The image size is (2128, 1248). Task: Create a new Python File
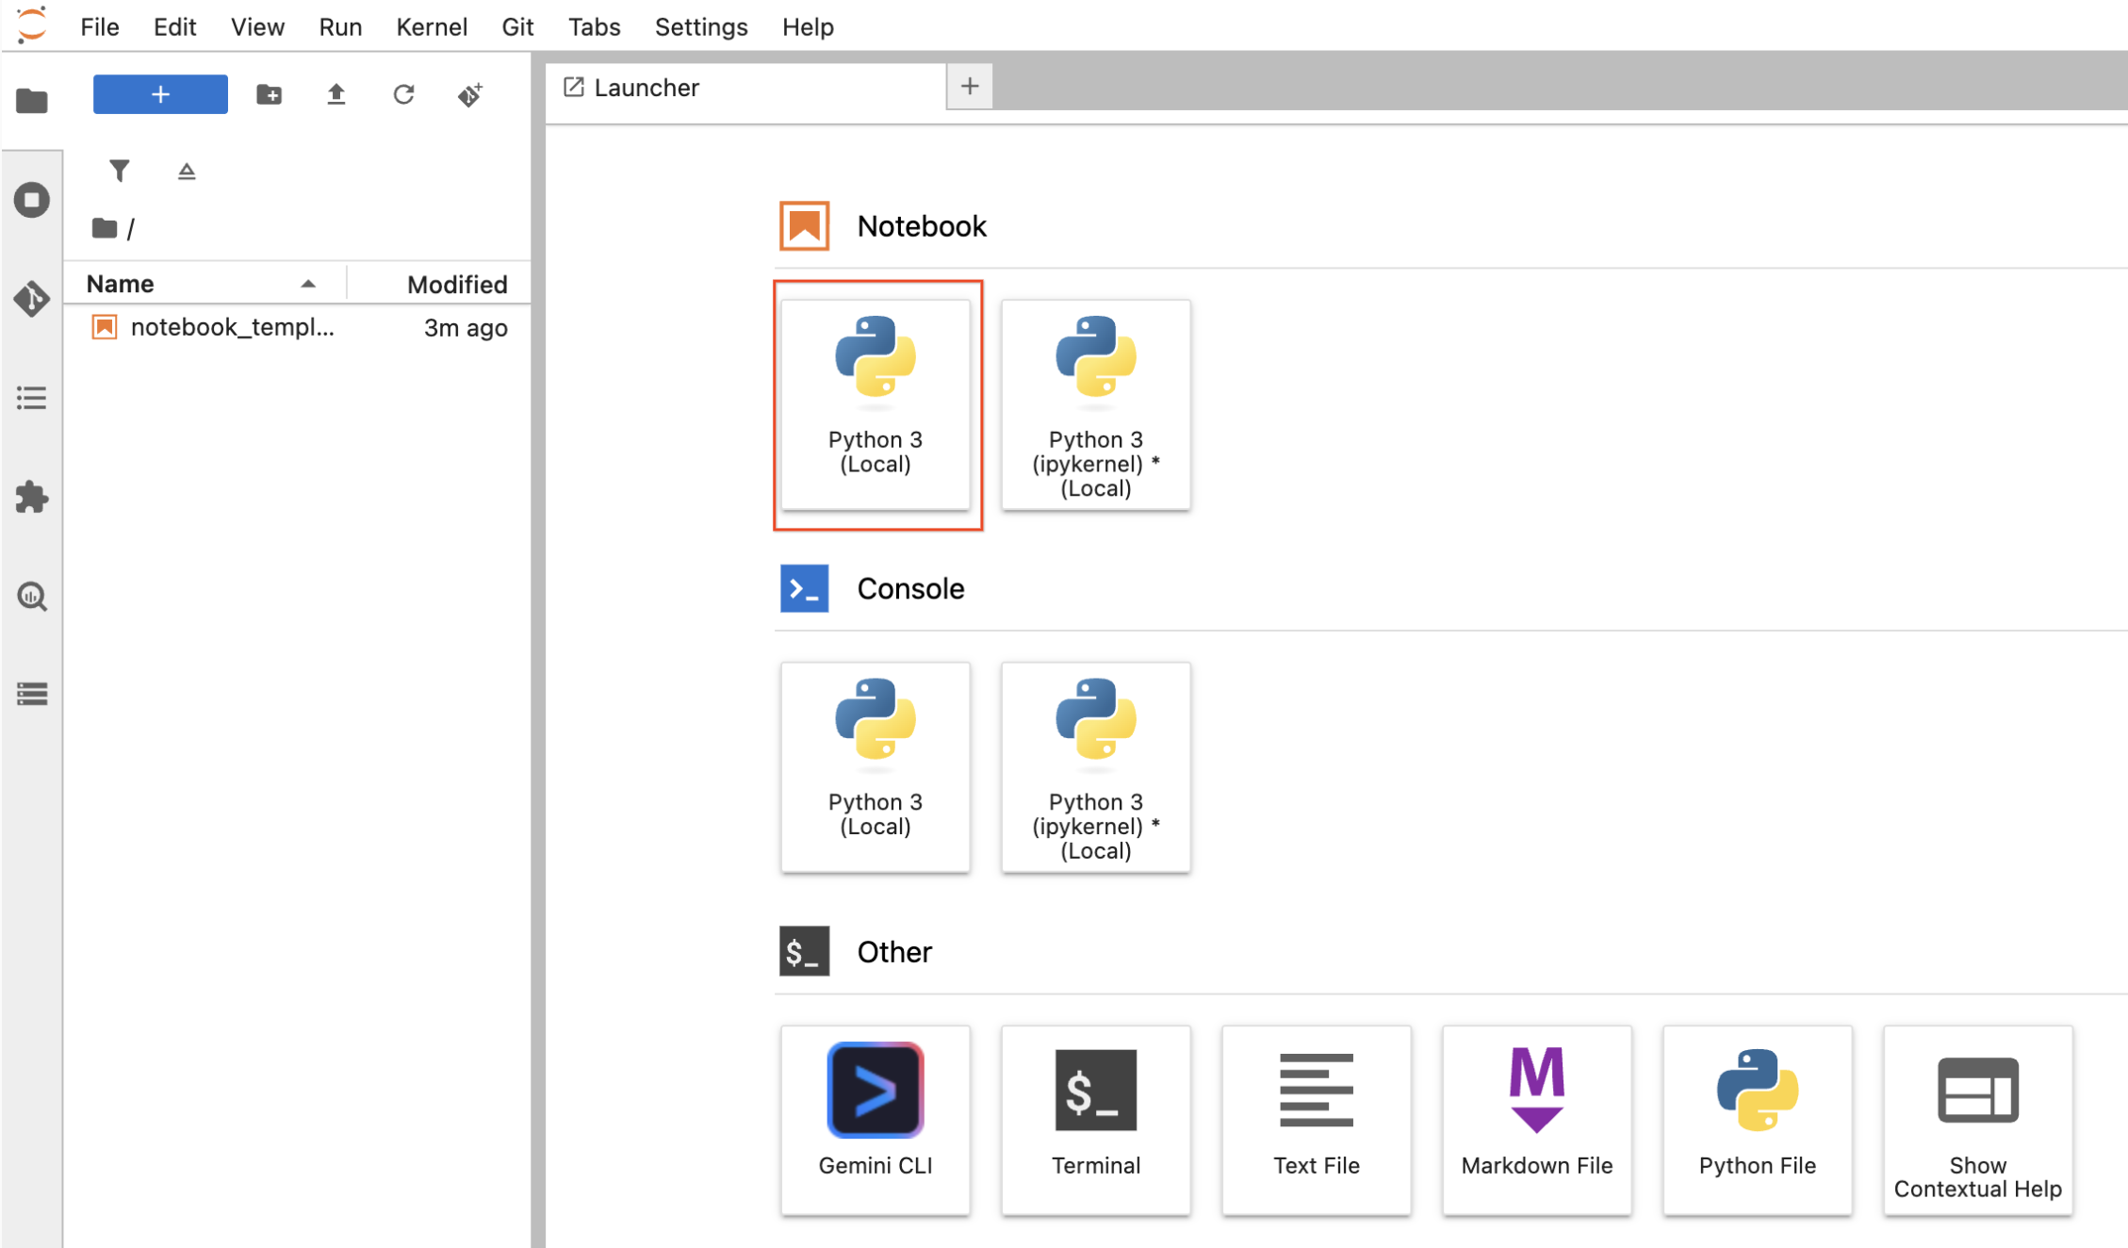(x=1758, y=1120)
